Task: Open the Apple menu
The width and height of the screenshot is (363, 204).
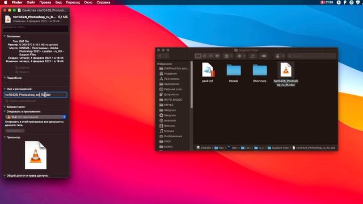Action: coord(6,2)
